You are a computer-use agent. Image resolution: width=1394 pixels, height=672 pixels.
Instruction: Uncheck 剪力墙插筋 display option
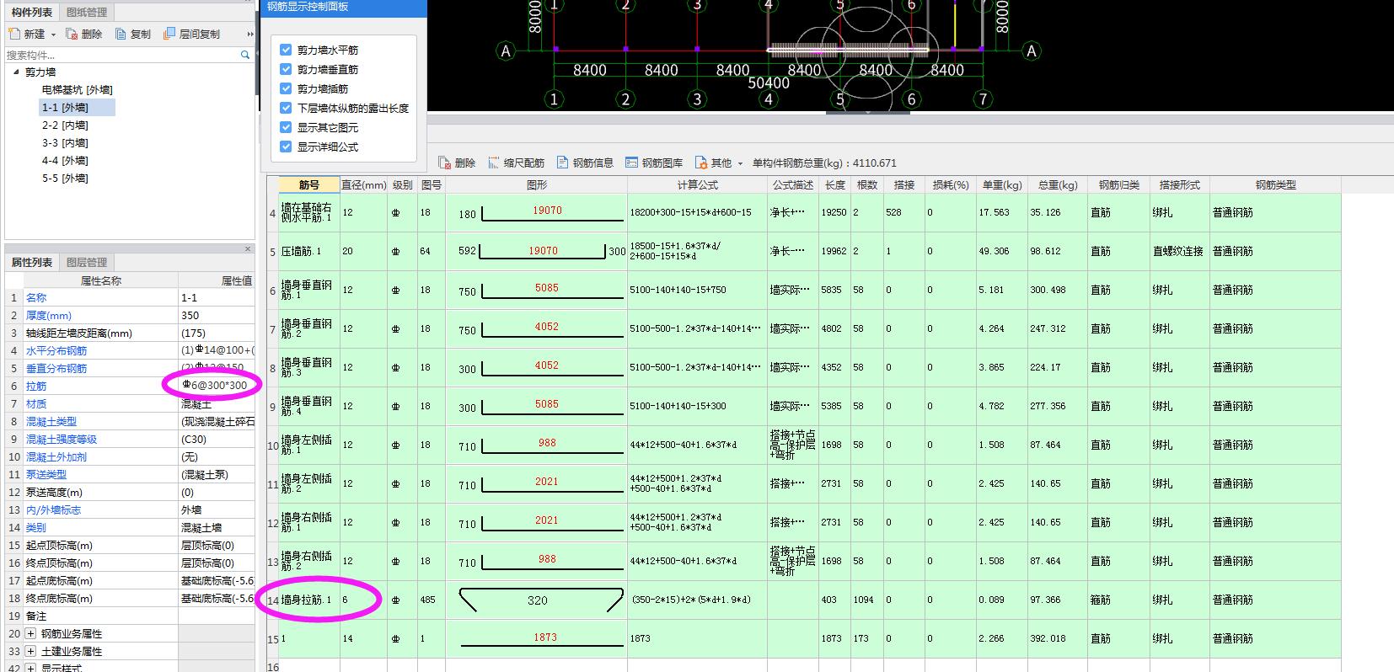(x=286, y=88)
